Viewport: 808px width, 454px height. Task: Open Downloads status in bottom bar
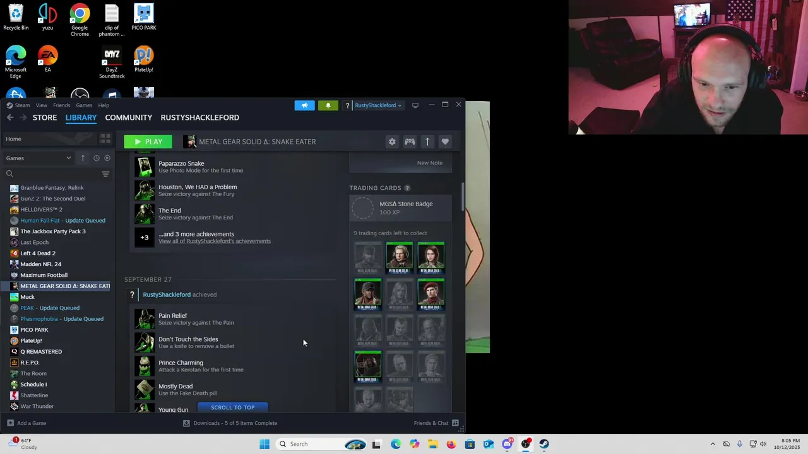230,423
